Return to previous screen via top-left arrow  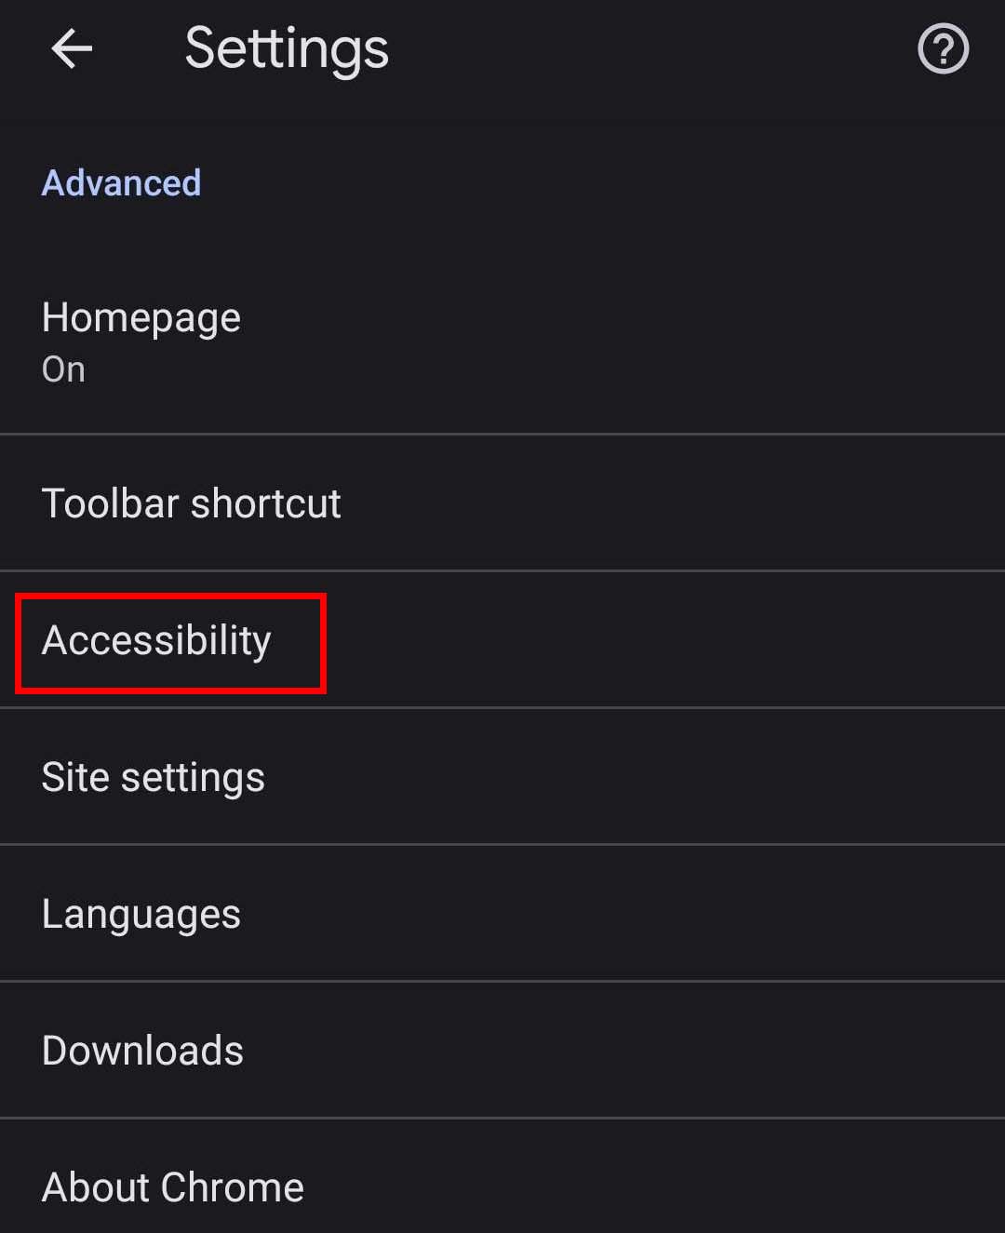coord(72,48)
